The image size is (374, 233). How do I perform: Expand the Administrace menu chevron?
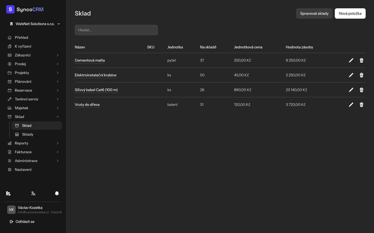pos(57,161)
